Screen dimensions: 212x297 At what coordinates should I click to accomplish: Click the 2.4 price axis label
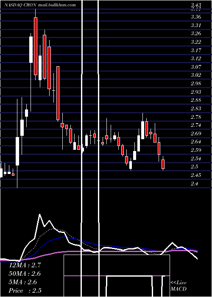coord(195,184)
